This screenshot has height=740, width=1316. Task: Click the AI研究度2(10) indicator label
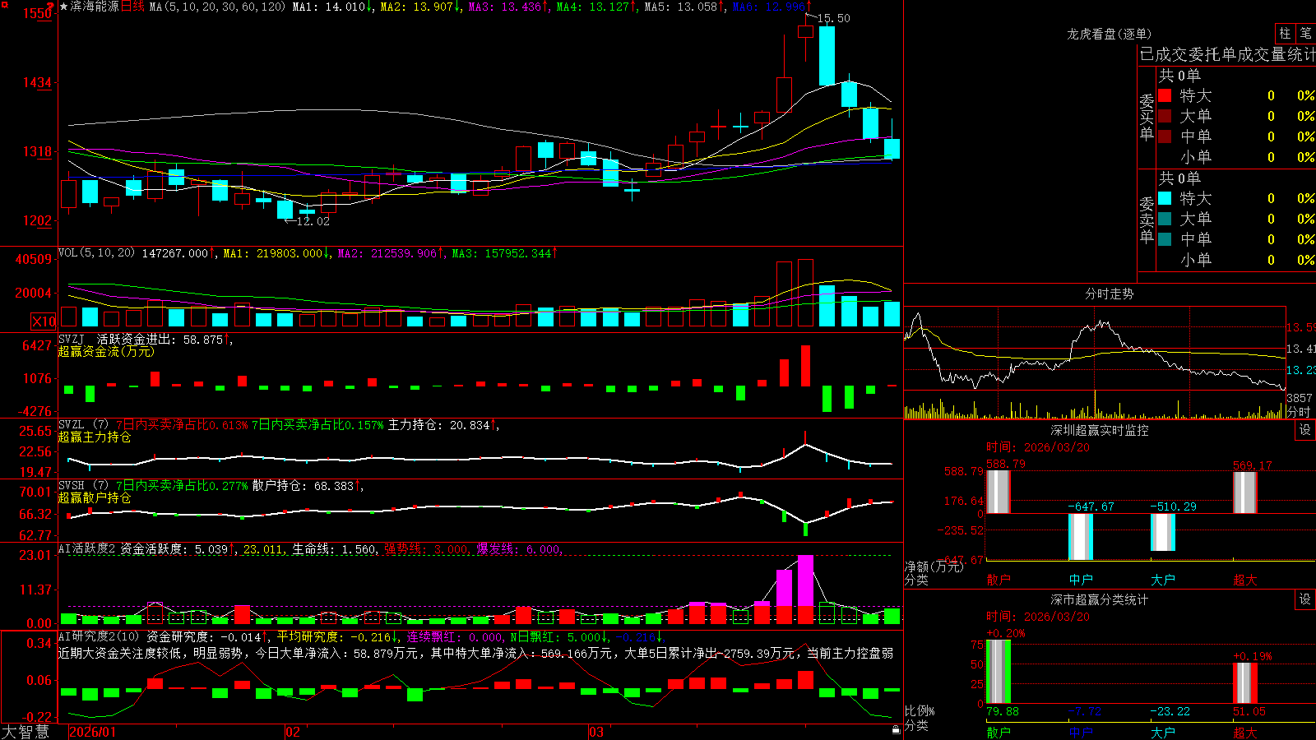(x=100, y=636)
